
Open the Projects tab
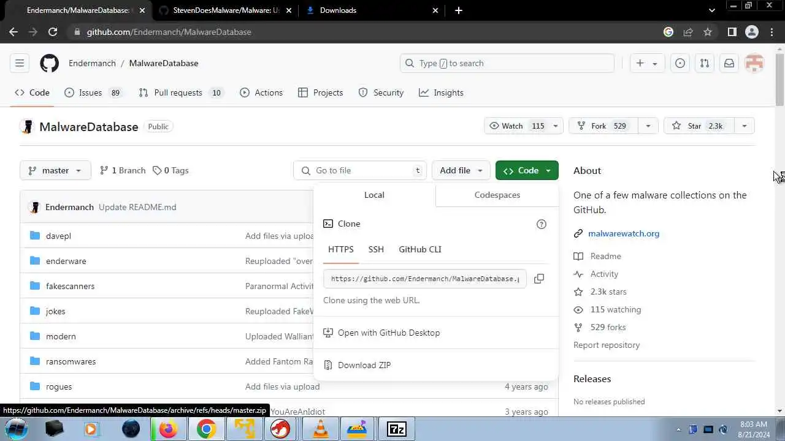pos(320,92)
